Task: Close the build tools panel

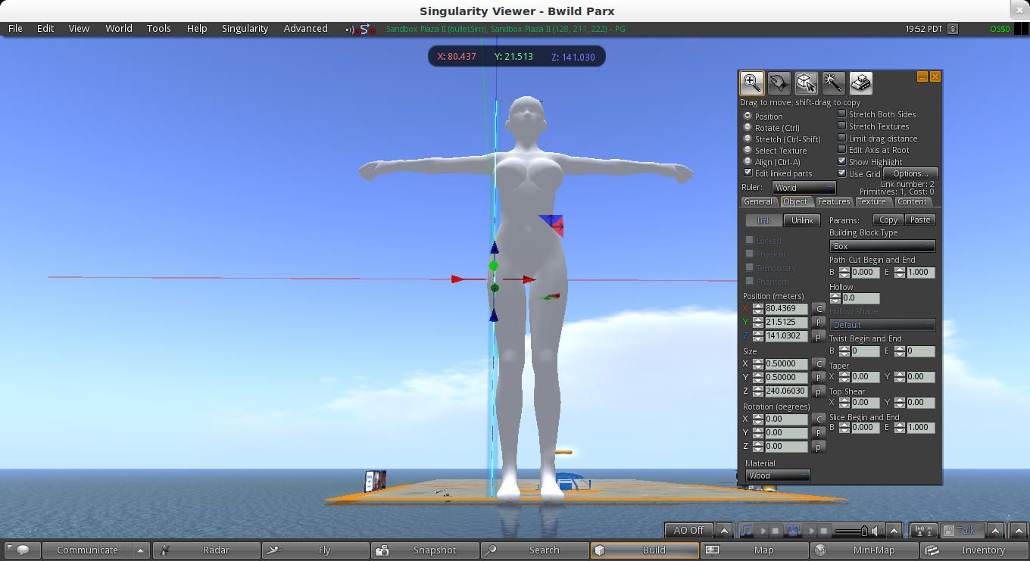Action: (935, 76)
